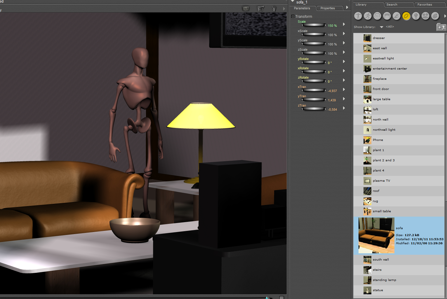Click the library list vertical scrollbar
Viewport: 447px width, 299px height.
tap(446, 233)
